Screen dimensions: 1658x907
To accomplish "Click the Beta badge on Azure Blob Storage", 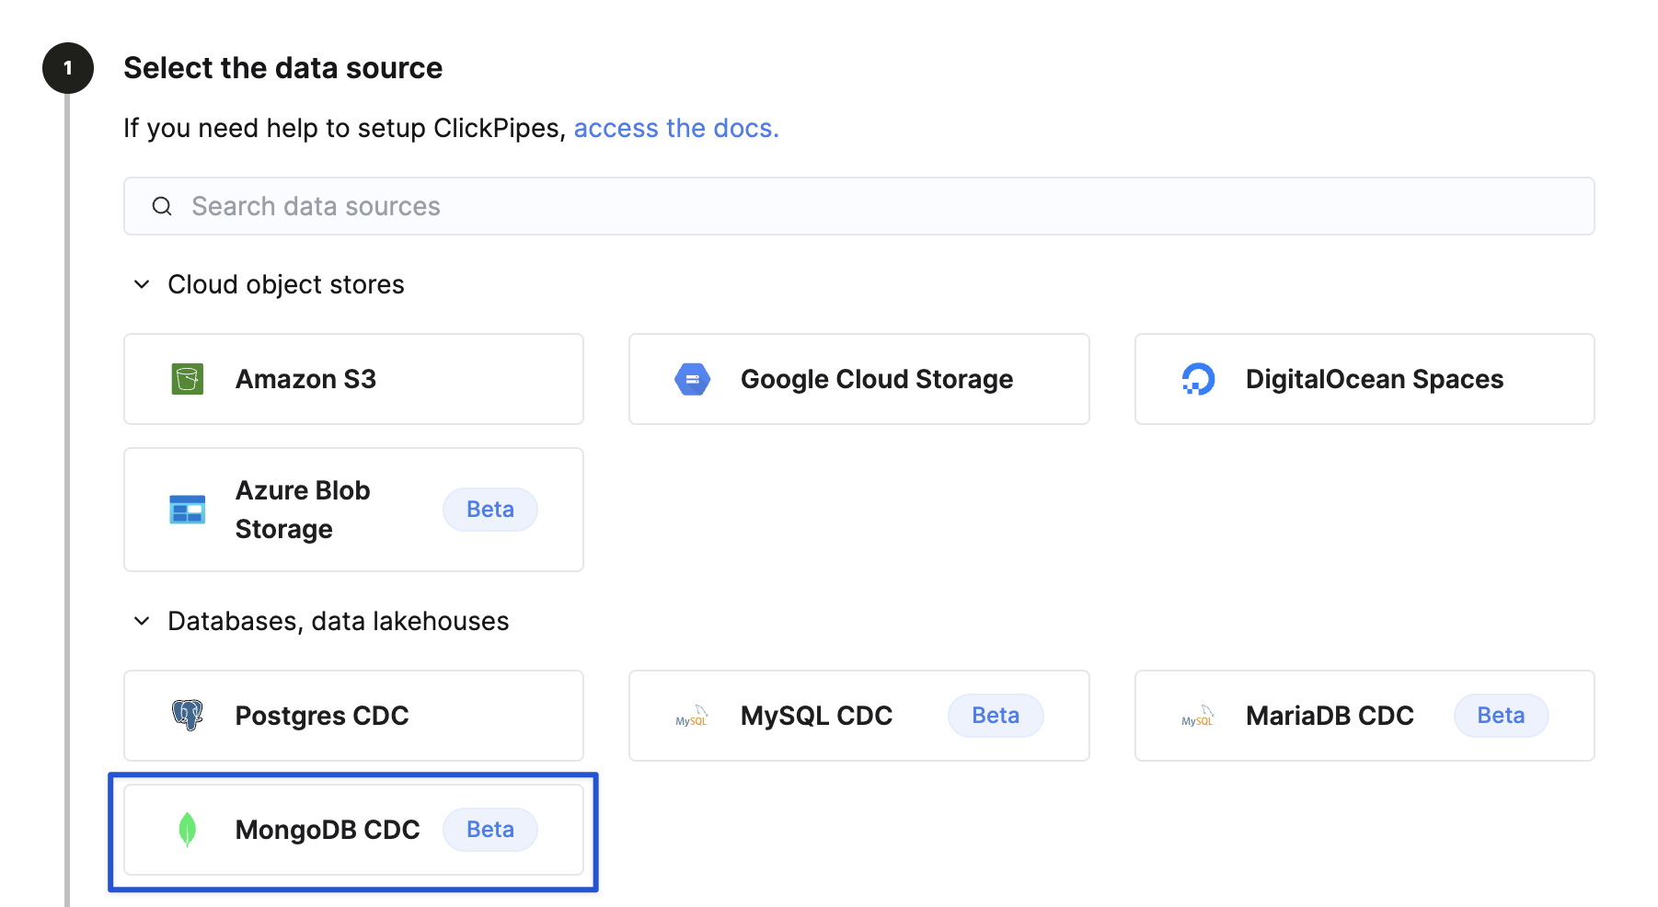I will (x=489, y=509).
